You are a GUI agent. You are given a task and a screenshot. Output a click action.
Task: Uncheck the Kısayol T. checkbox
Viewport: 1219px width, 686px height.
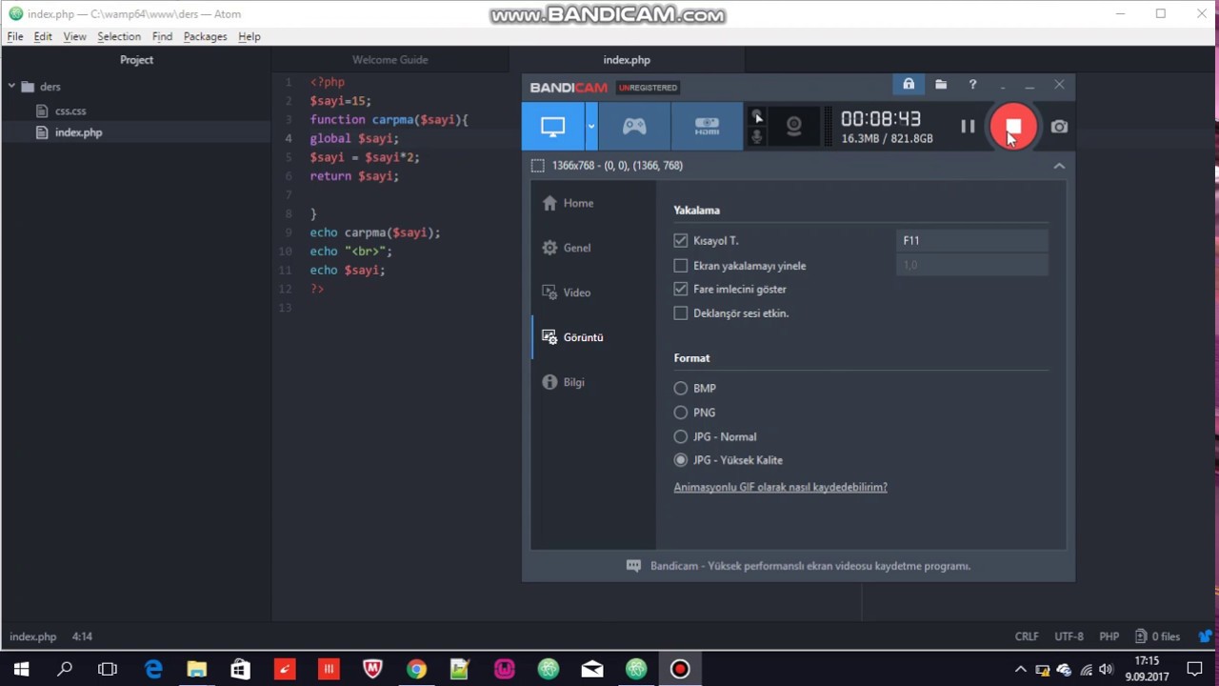681,241
